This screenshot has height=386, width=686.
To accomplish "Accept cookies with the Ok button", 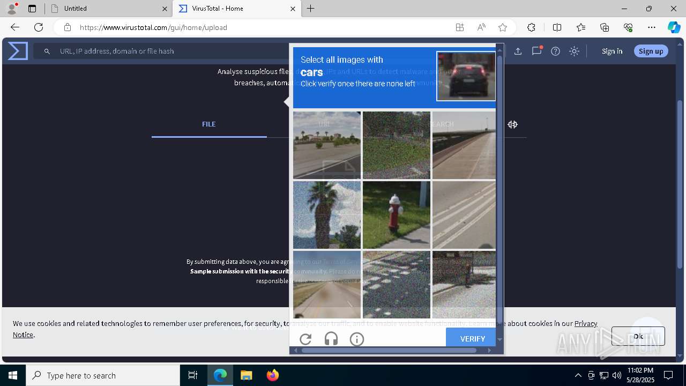I will pos(638,336).
